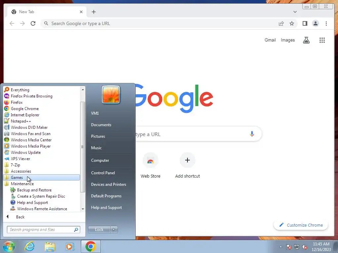Open the Search Labs flask icon
Screen dimensions: 338x253
point(306,40)
